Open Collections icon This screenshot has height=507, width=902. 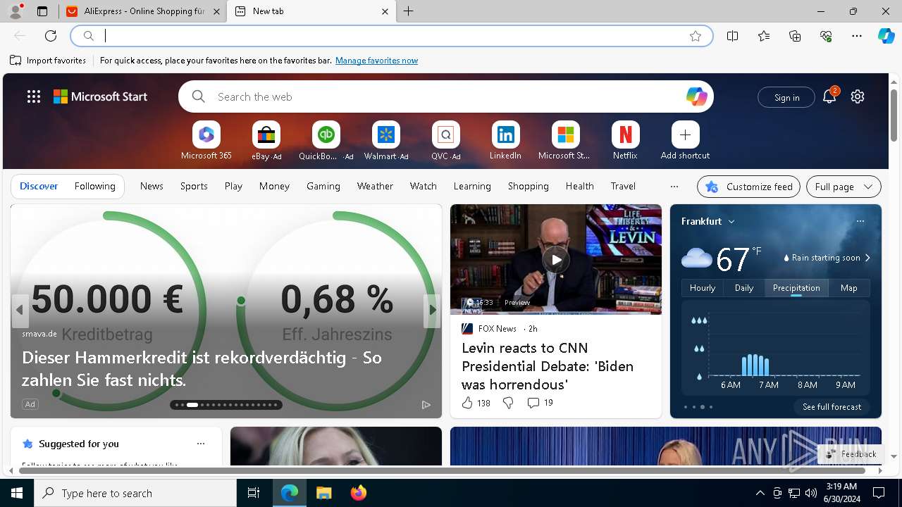point(795,36)
